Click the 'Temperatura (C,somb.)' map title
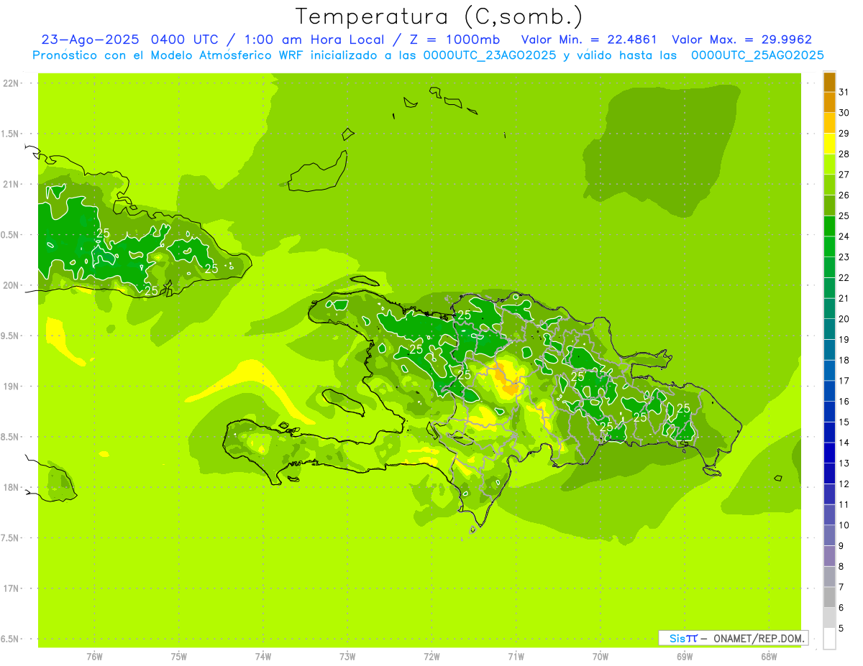Viewport: 863px width, 666px height. coord(439,17)
